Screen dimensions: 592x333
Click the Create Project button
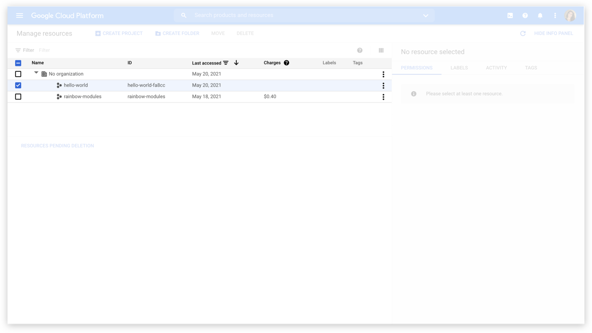pos(119,33)
